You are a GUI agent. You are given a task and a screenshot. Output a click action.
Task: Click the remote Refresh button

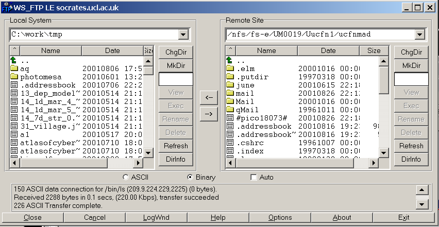[411, 146]
